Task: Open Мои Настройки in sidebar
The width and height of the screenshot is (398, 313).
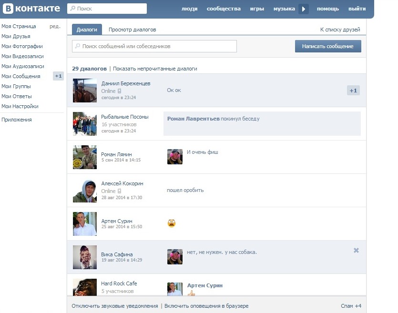Action: (20, 106)
